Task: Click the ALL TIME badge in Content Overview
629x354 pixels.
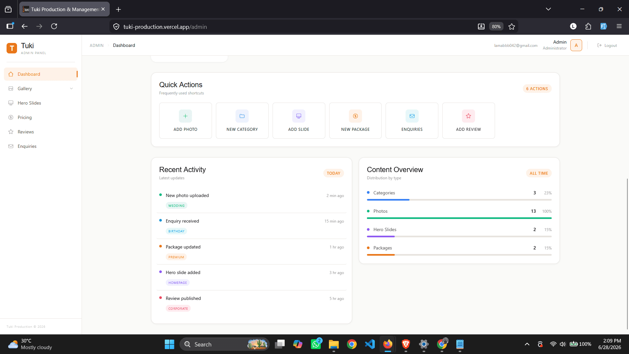Action: (x=539, y=173)
